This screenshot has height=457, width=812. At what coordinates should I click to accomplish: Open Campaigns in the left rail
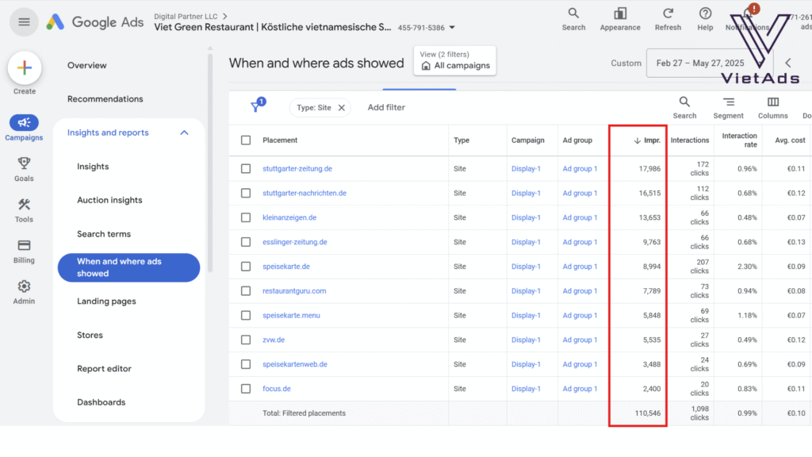point(24,128)
